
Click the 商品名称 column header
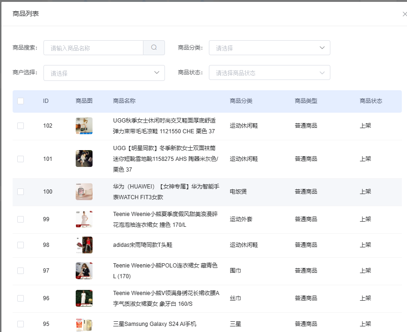pos(124,101)
